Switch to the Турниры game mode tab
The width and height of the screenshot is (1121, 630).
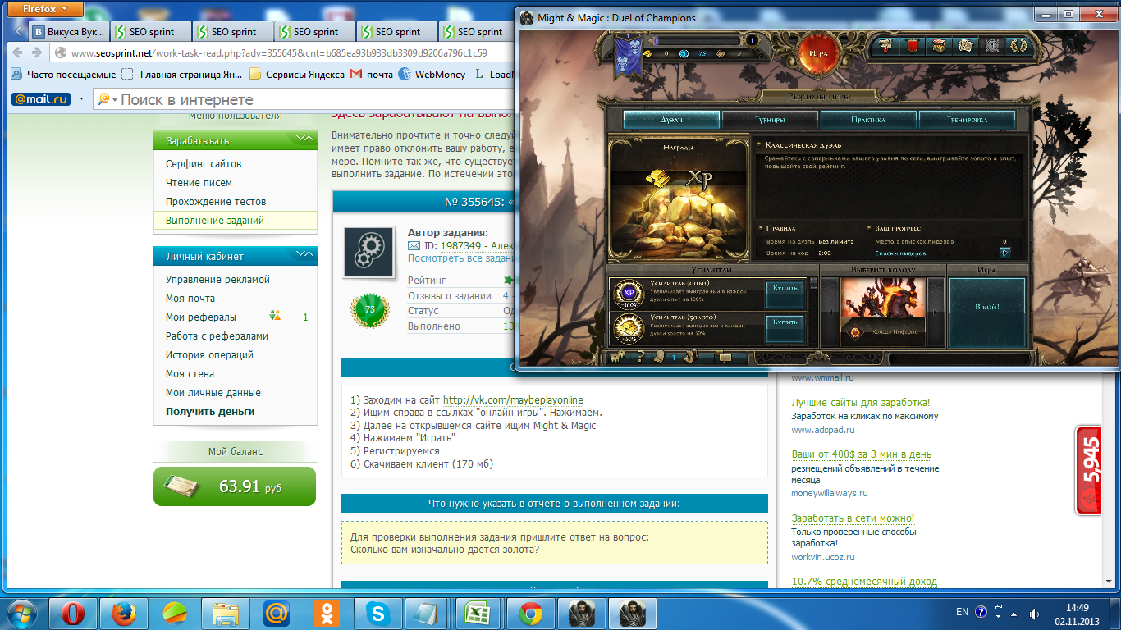coord(770,120)
